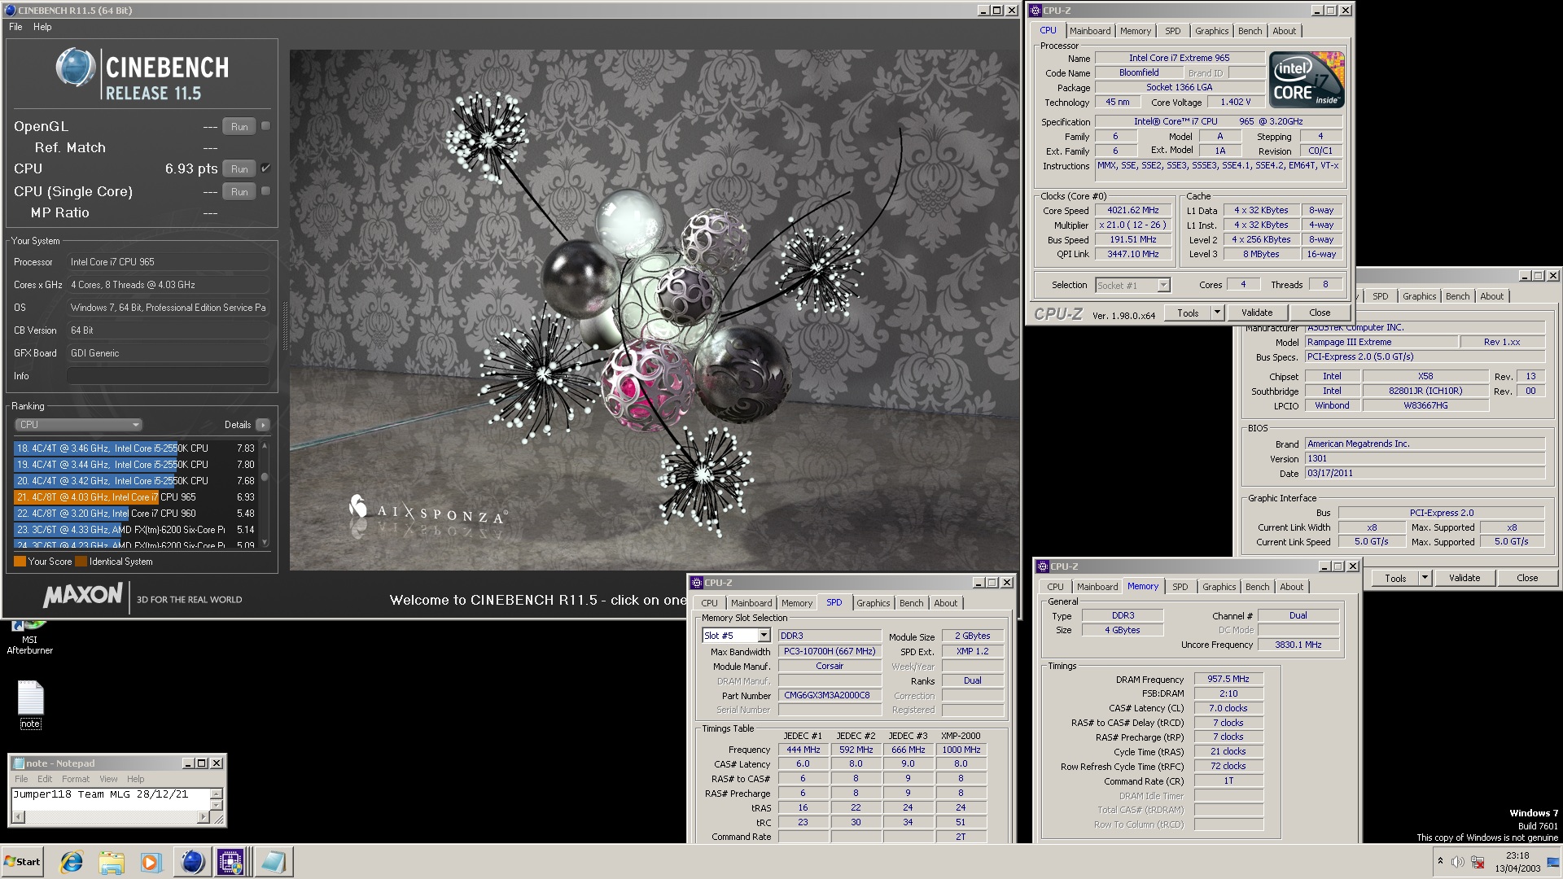
Task: Click the Core Speed value 4021.62 MHz
Action: coord(1132,210)
